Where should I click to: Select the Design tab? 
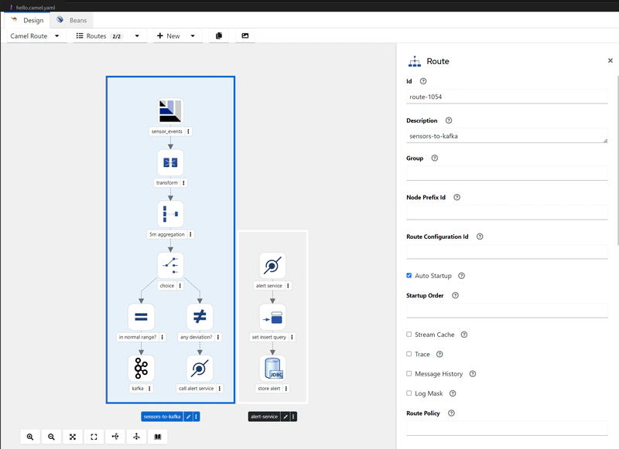click(27, 20)
